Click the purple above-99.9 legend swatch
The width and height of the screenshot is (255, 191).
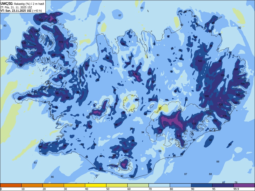pyautogui.click(x=244, y=185)
